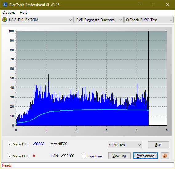Open the orange info icon button
This screenshot has width=175, height=169.
coord(165,156)
